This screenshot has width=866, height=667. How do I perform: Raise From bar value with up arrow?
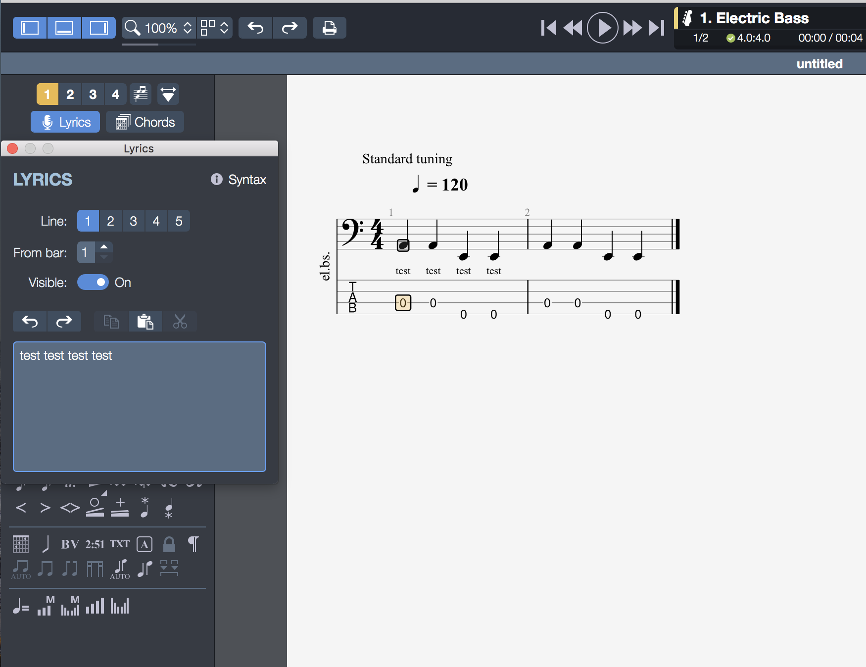(103, 247)
